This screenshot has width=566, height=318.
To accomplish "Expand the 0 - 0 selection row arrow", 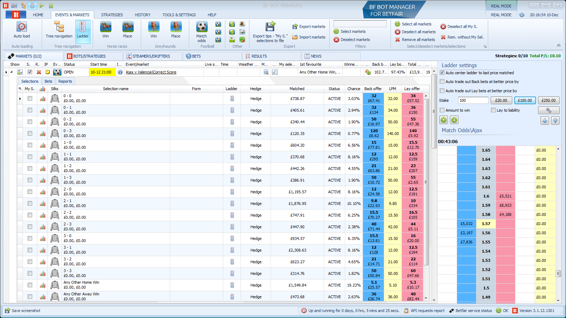I will pos(20,99).
